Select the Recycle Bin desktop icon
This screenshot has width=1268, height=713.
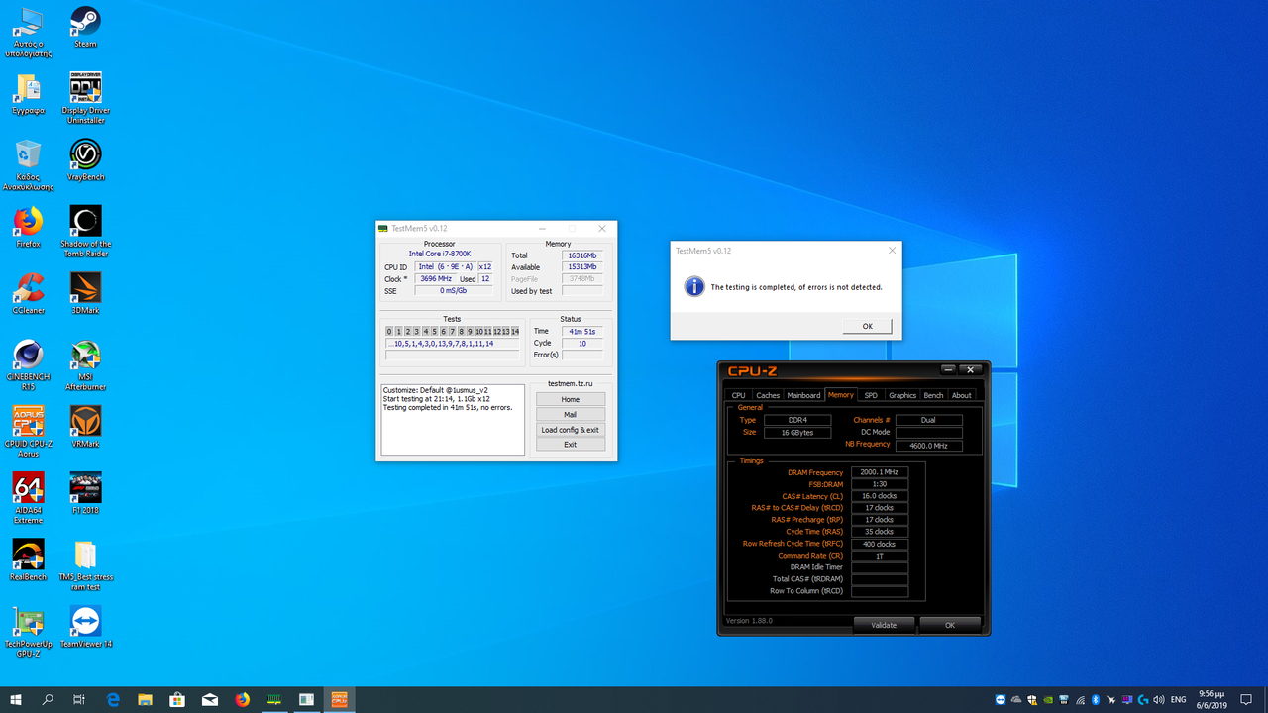pyautogui.click(x=28, y=164)
